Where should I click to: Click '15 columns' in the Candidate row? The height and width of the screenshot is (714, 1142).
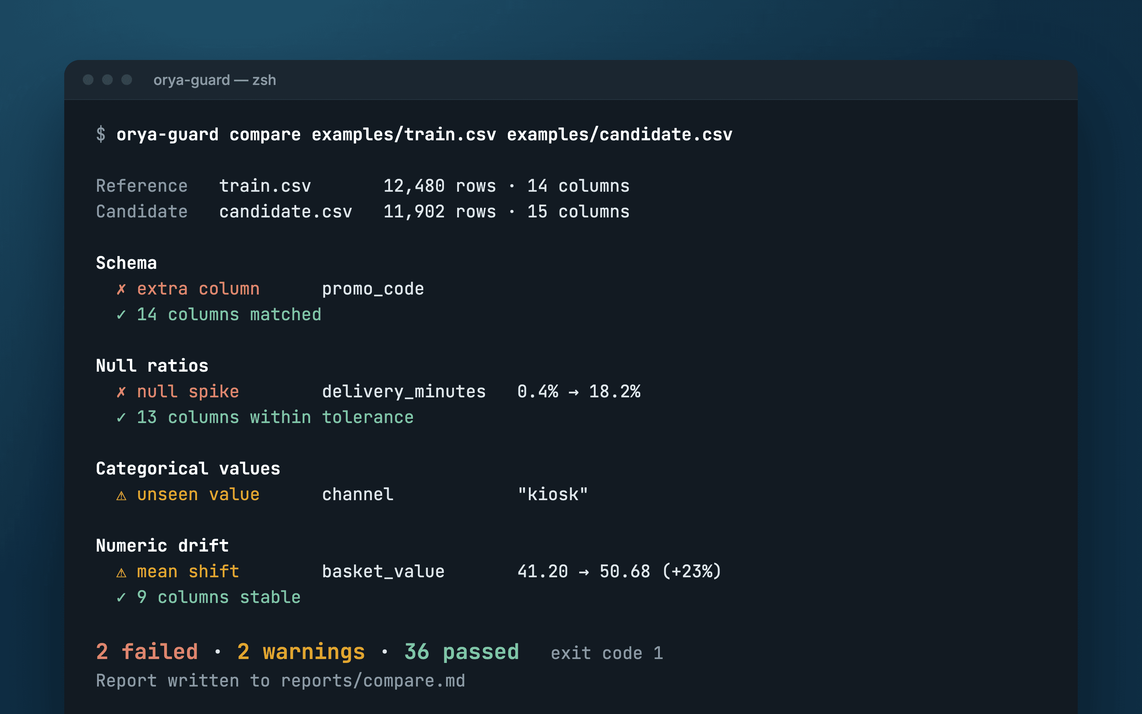point(578,212)
